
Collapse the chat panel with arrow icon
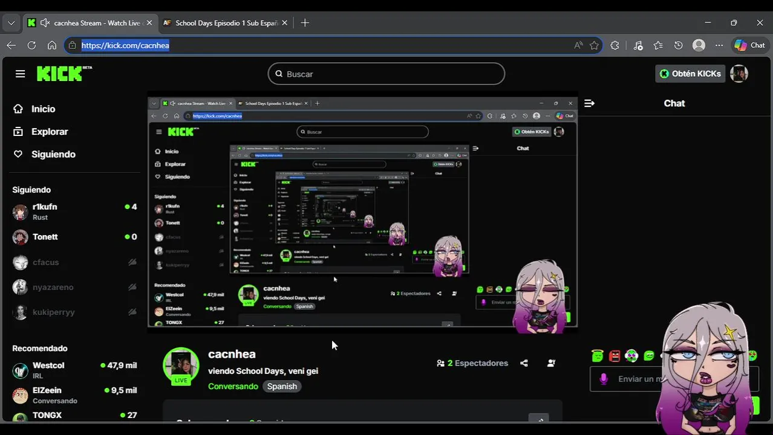click(x=590, y=103)
